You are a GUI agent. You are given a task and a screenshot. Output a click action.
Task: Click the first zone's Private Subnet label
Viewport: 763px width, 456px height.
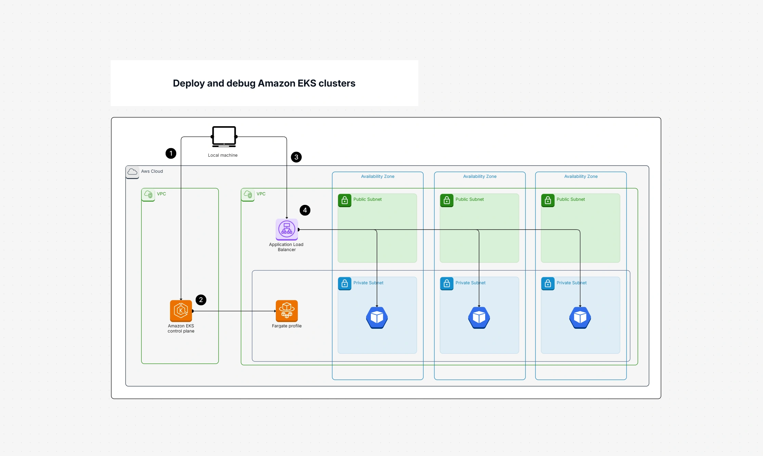(x=368, y=283)
